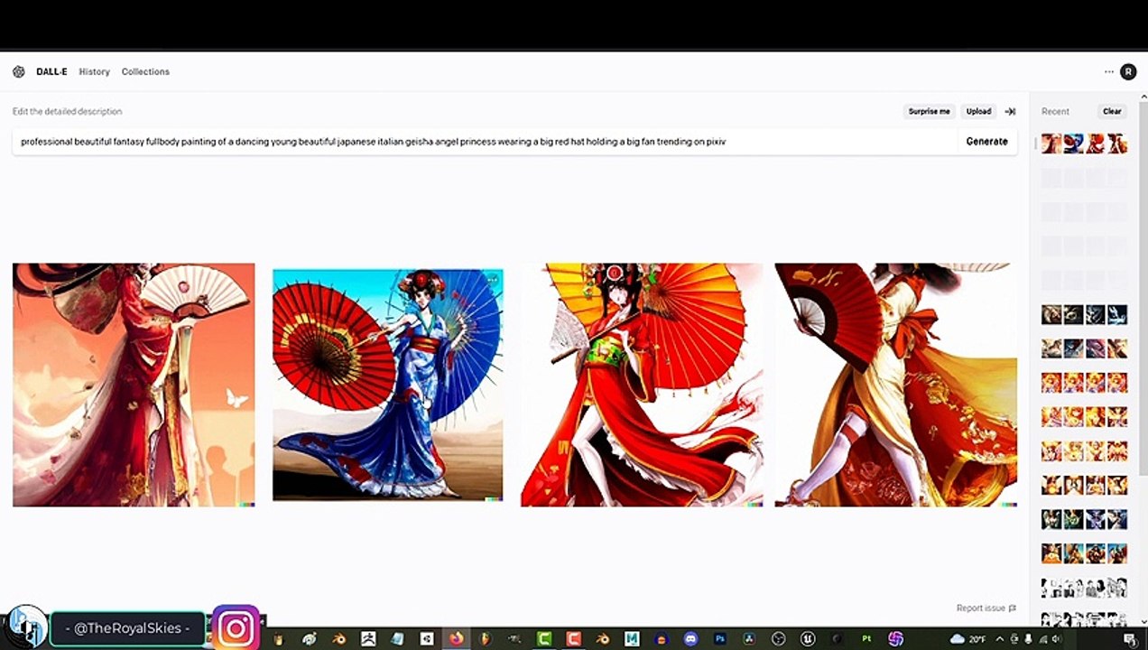Open the purple swirl taskbar icon
This screenshot has height=650, width=1148.
(895, 639)
